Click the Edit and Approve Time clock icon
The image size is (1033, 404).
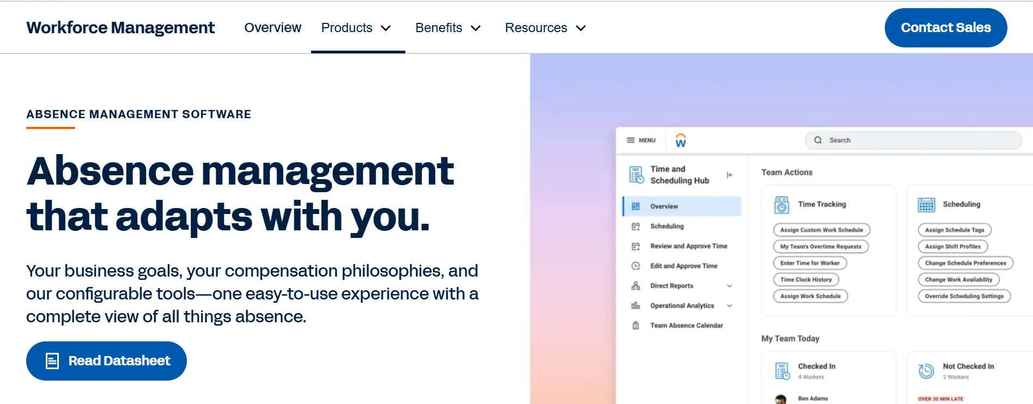(x=635, y=266)
